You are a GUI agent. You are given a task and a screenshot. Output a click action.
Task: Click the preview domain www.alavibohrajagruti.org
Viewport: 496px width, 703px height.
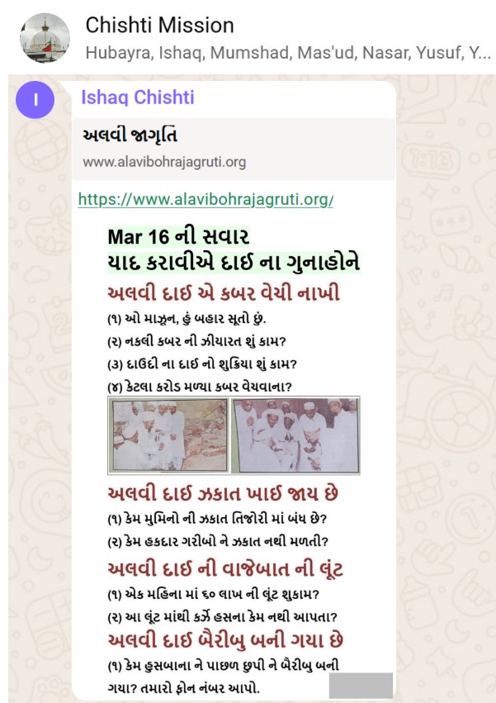pos(164,162)
